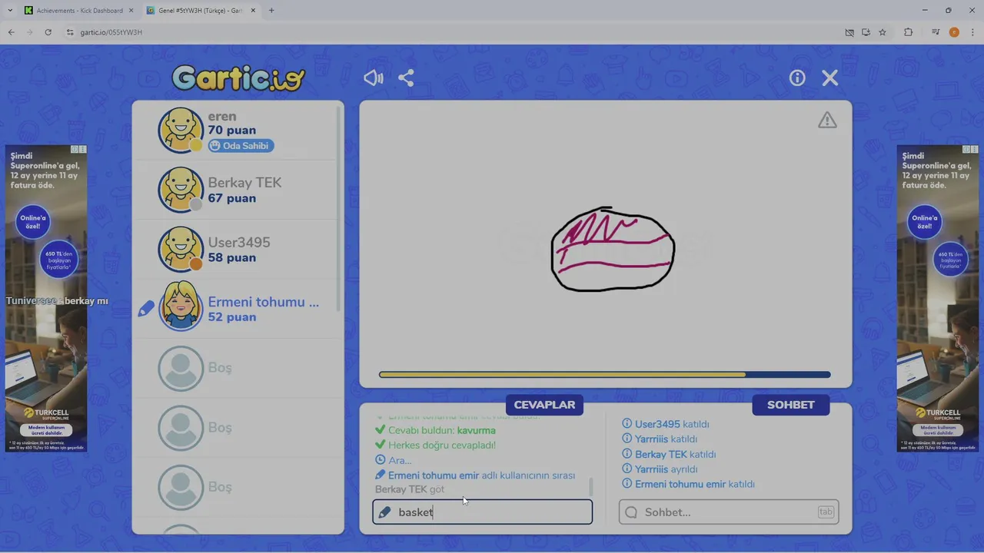This screenshot has width=984, height=553.
Task: Click the drawn basket sketch on canvas
Action: pyautogui.click(x=613, y=249)
